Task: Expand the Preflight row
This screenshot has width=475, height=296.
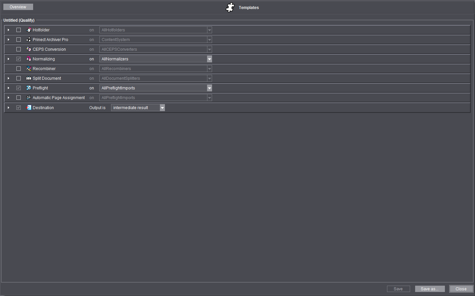Action: pyautogui.click(x=8, y=88)
